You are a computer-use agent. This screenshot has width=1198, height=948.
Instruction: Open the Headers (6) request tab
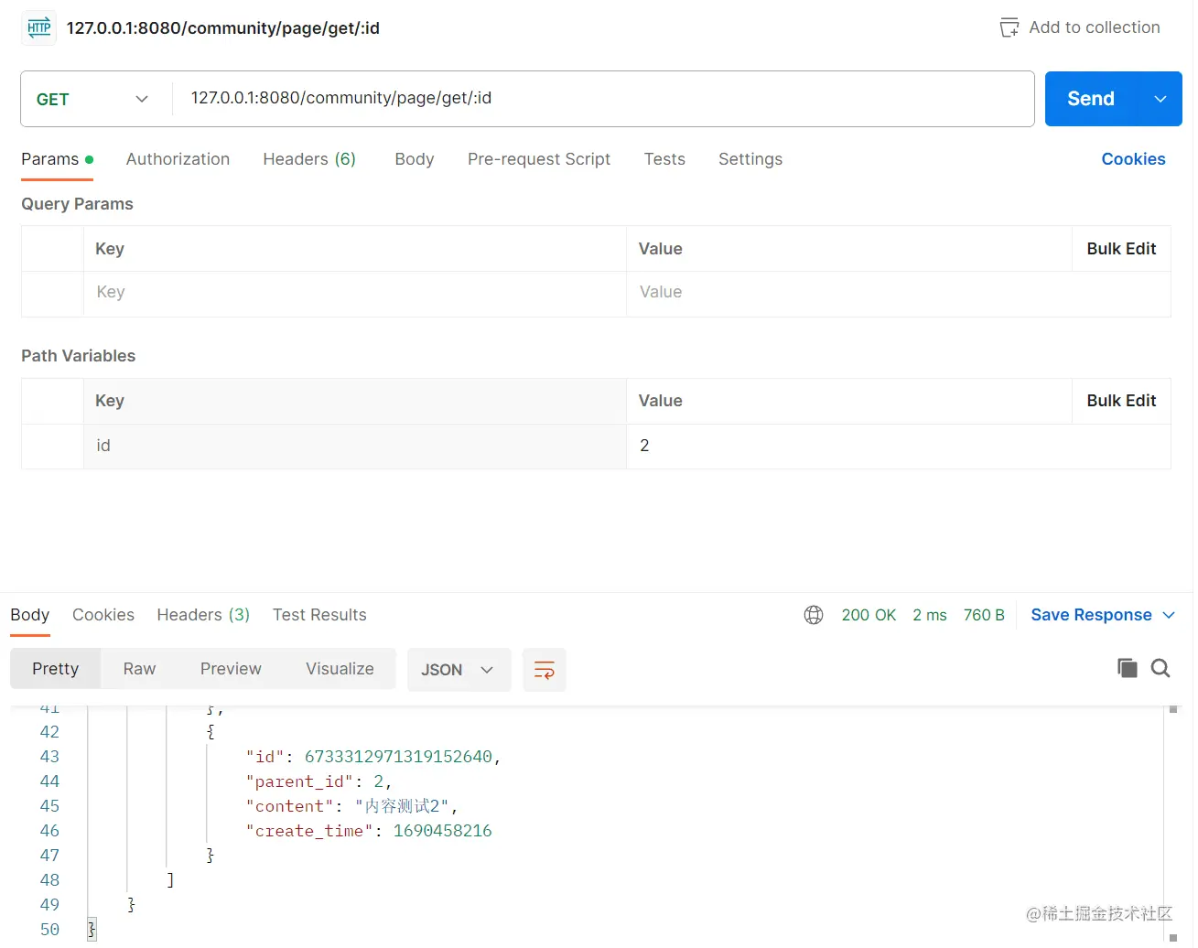(x=308, y=159)
